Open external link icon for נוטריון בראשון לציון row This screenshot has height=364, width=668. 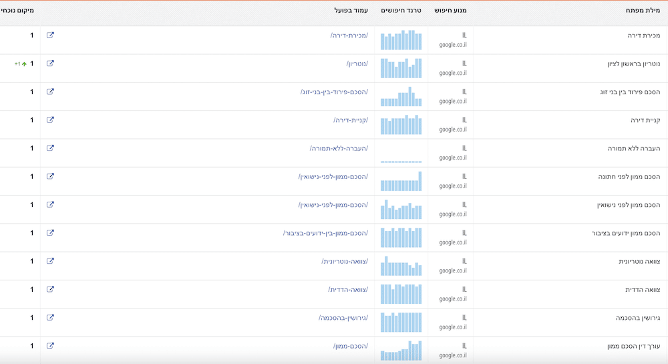coord(50,63)
